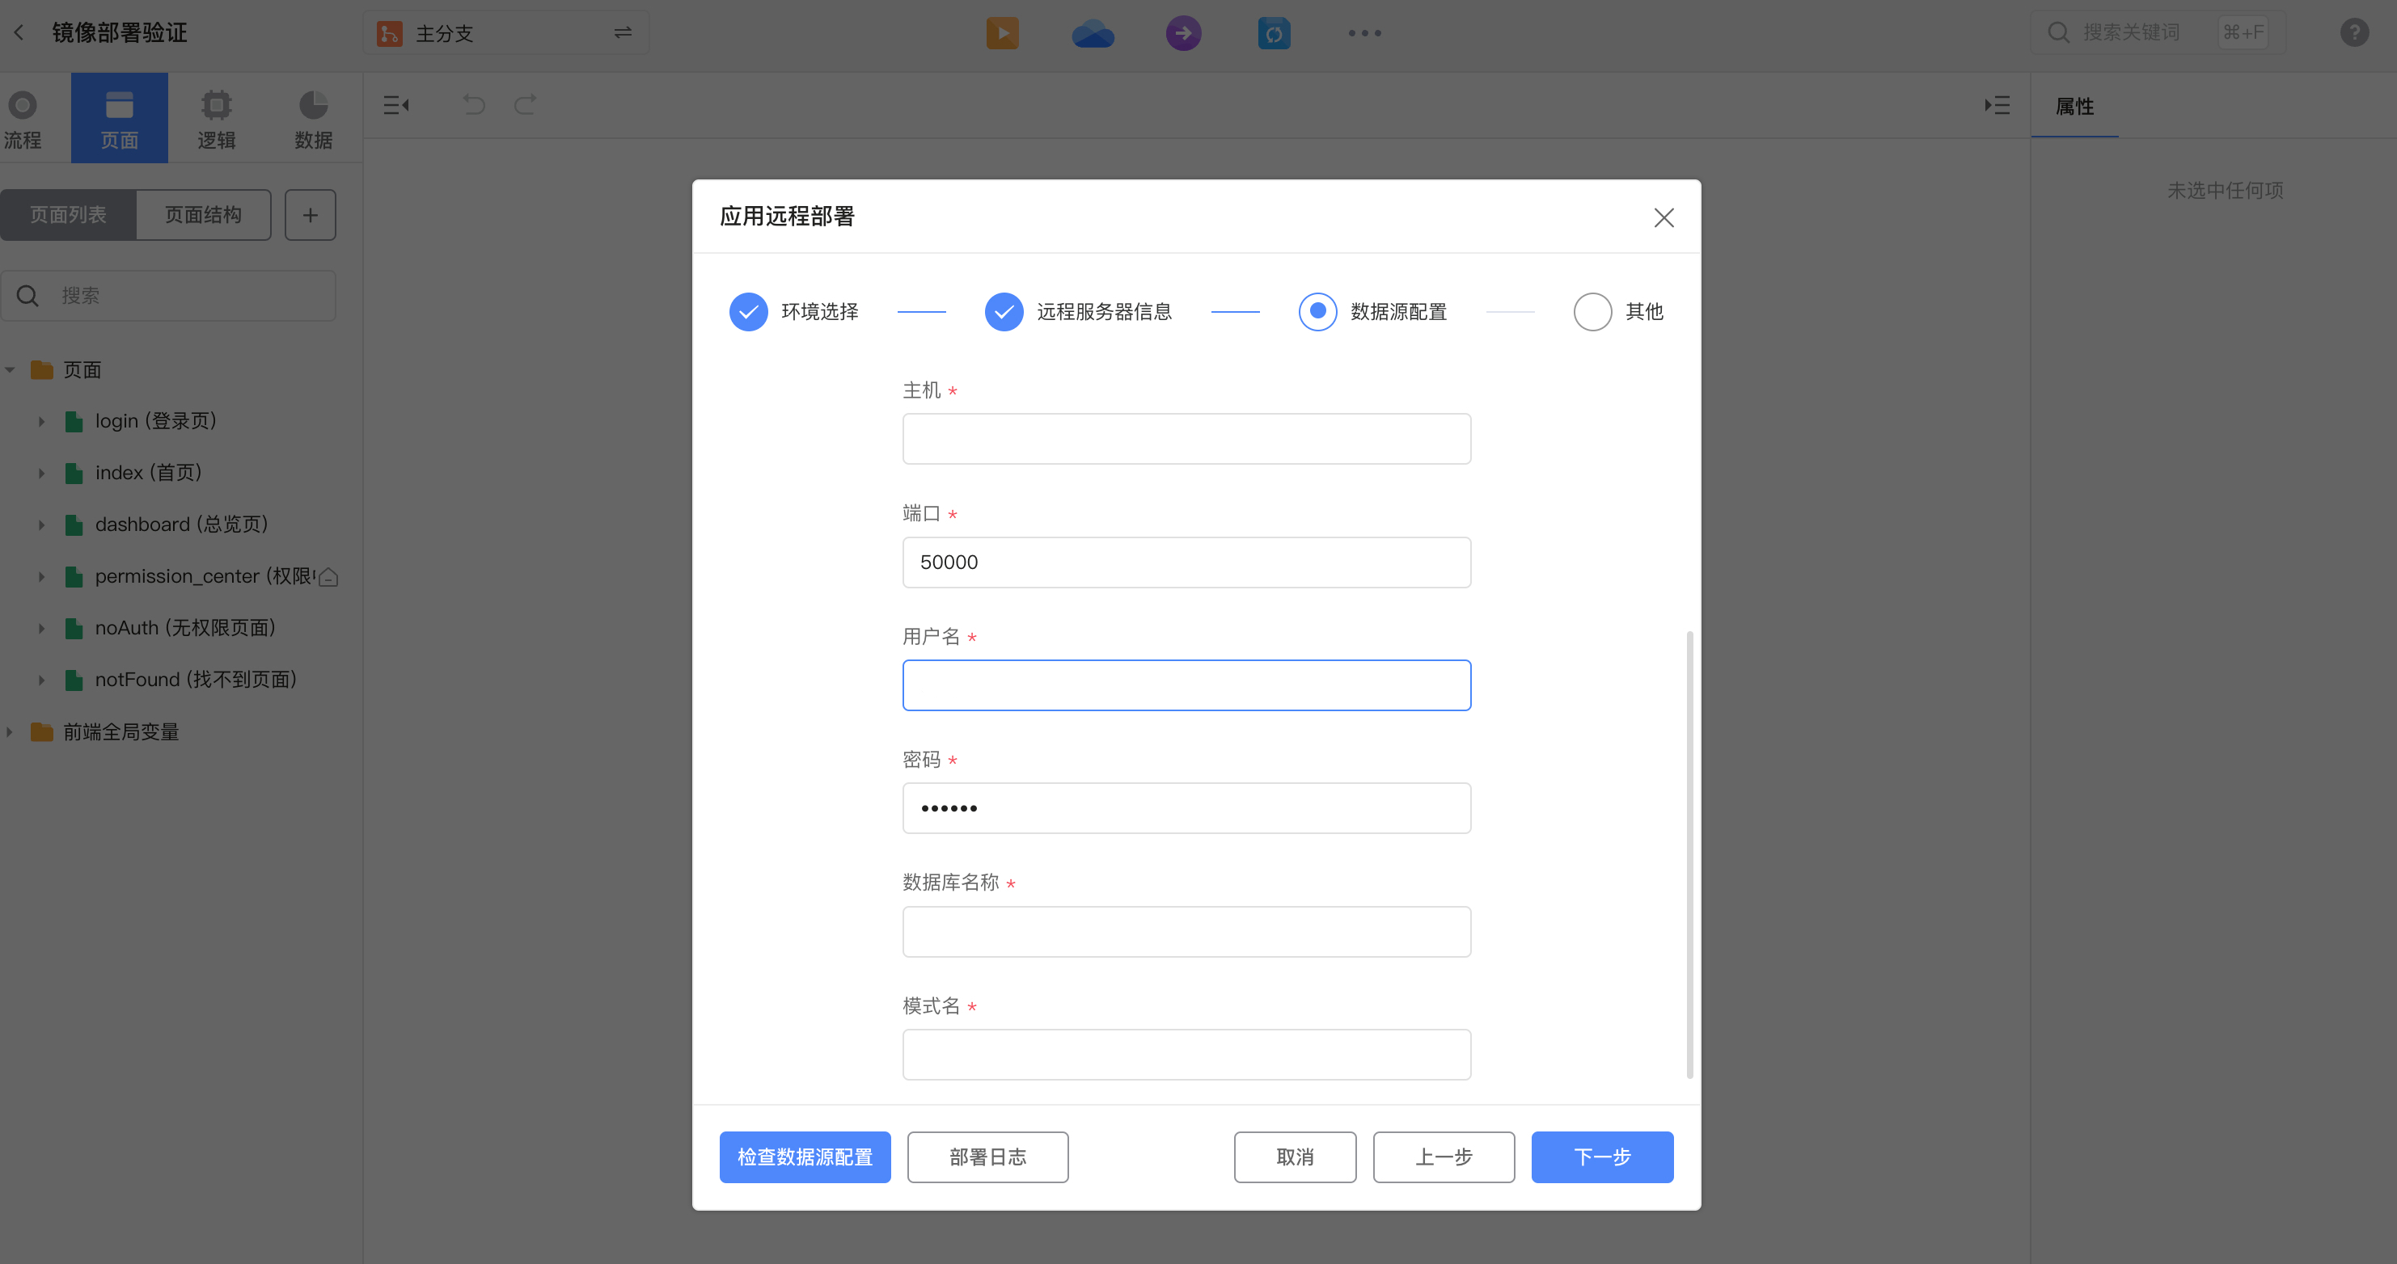Image resolution: width=2397 pixels, height=1264 pixels.
Task: Expand the permission_center node arrow
Action: click(x=41, y=577)
